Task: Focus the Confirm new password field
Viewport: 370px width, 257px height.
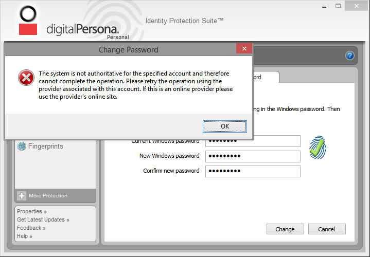Action: point(253,171)
